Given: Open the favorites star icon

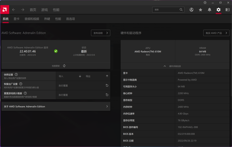Looking at the screenshot, I should [200, 10].
